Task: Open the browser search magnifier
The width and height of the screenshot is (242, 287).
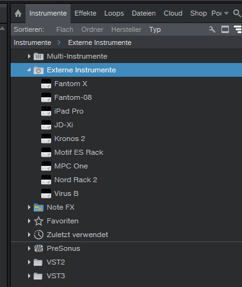Action: (x=237, y=13)
